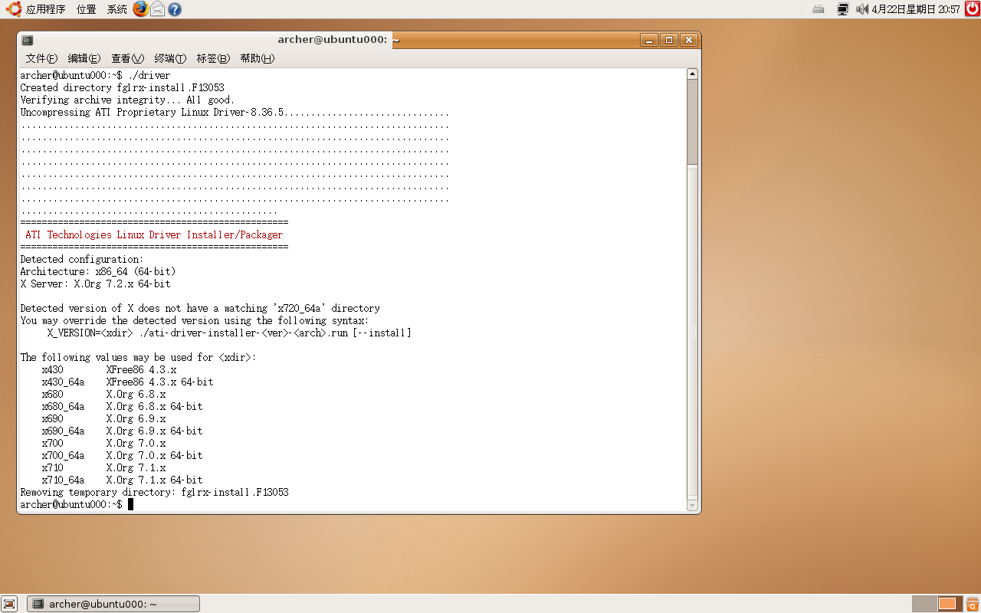Open terminal 帮助(H) menu
The image size is (981, 613).
click(x=257, y=58)
